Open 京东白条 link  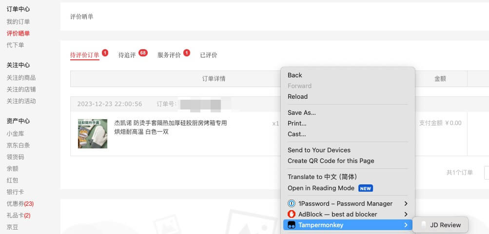18,145
